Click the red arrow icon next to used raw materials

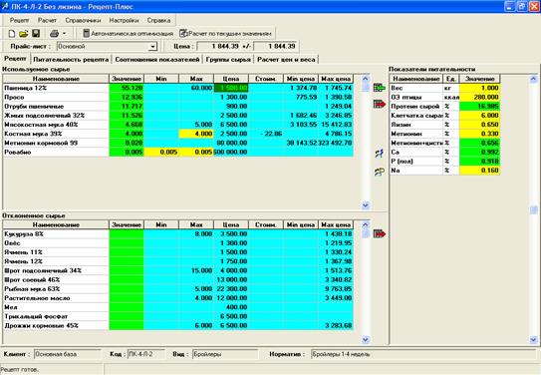[x=380, y=104]
